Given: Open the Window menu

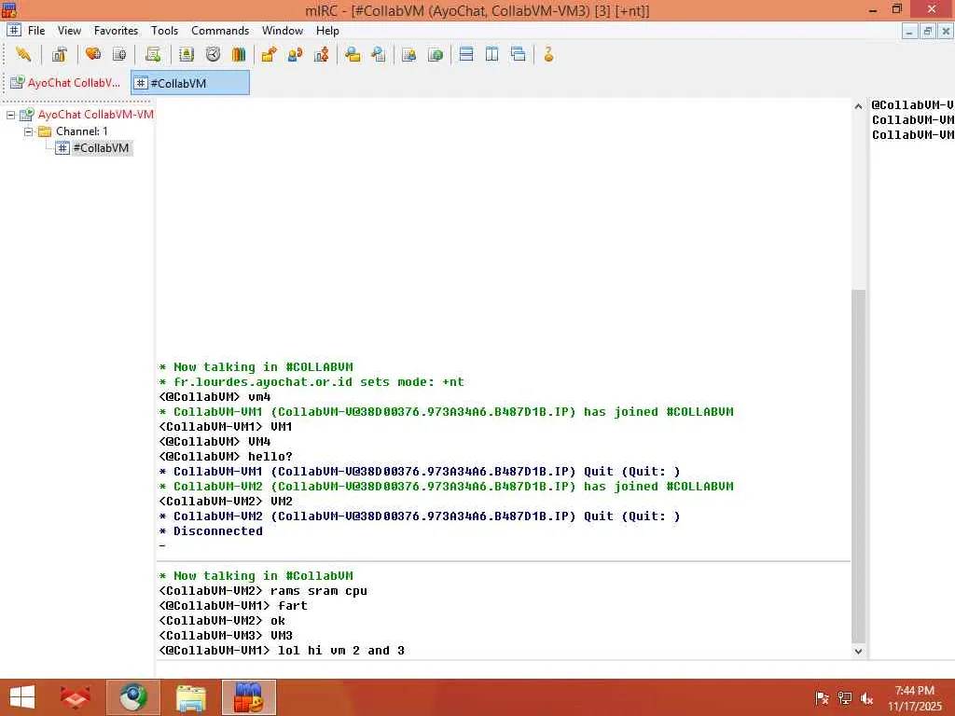Looking at the screenshot, I should pyautogui.click(x=282, y=31).
